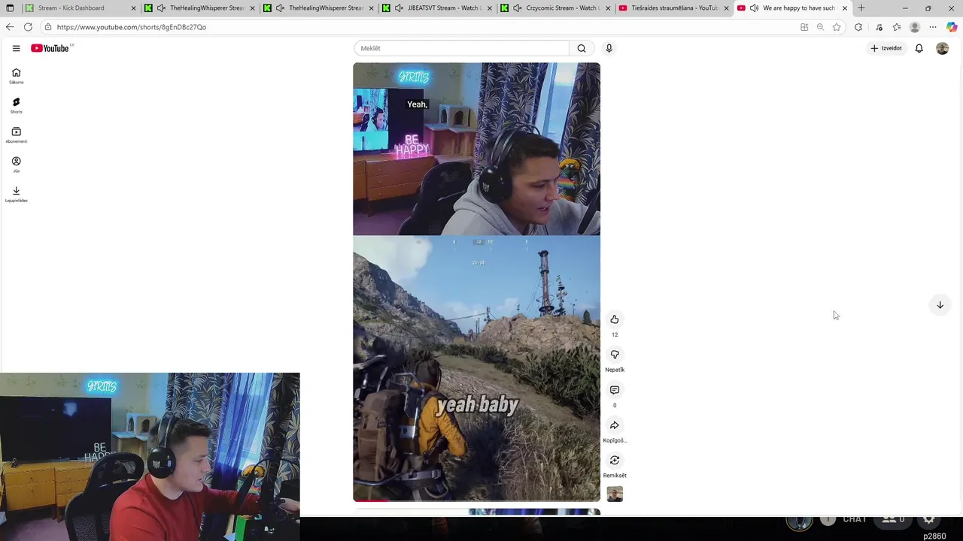Open Copilot sidebar icon
Screen dimensions: 963x541
tap(952, 27)
